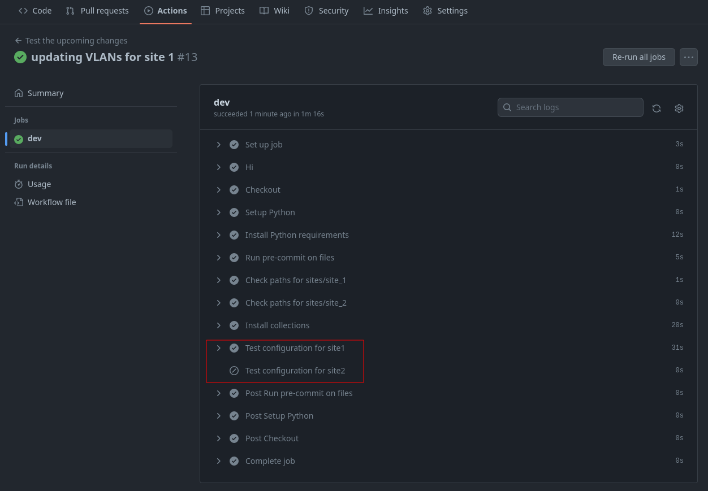The width and height of the screenshot is (708, 491).
Task: Expand the Run pre-commit on files step
Action: coord(219,258)
